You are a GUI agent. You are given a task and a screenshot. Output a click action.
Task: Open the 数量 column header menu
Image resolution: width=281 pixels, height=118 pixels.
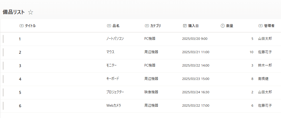pos(230,26)
